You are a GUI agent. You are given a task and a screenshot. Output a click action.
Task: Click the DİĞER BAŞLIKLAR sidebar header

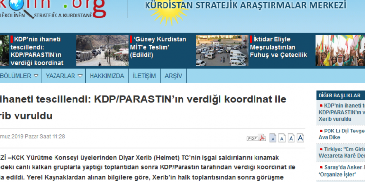(x=341, y=95)
